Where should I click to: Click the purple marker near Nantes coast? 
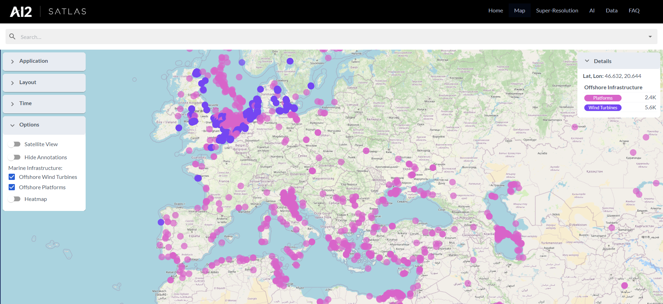[198, 178]
